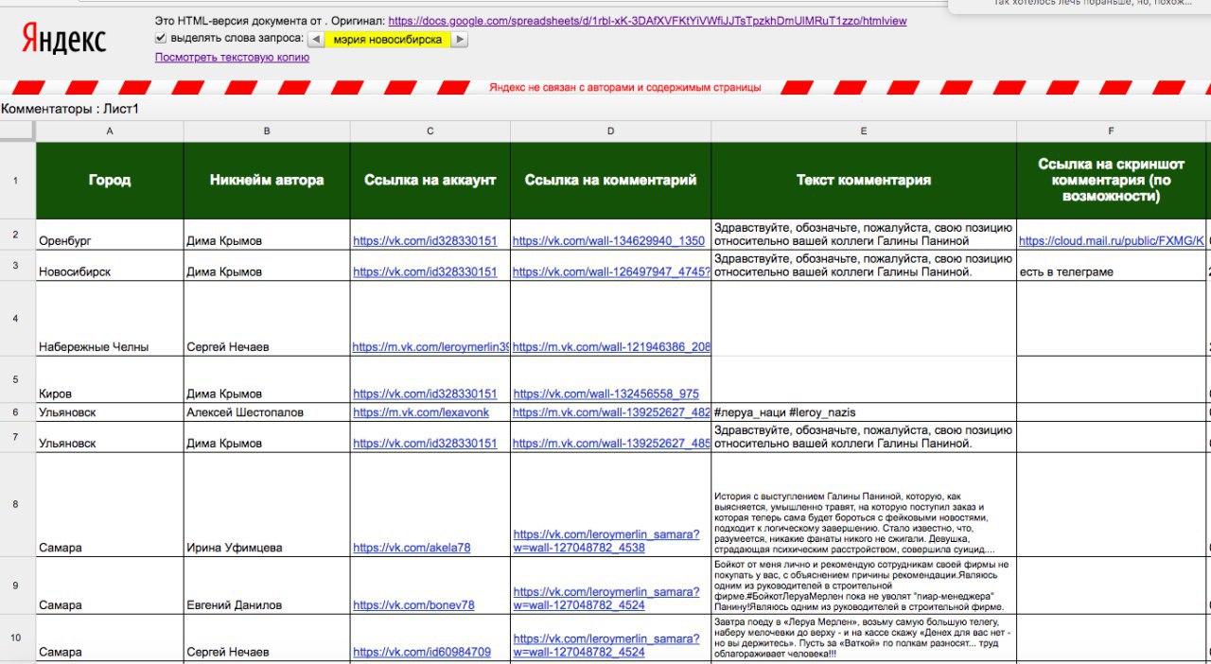Open account link vk.com/id328330151 in Новосибирск row
1211x664 pixels.
pyautogui.click(x=425, y=272)
